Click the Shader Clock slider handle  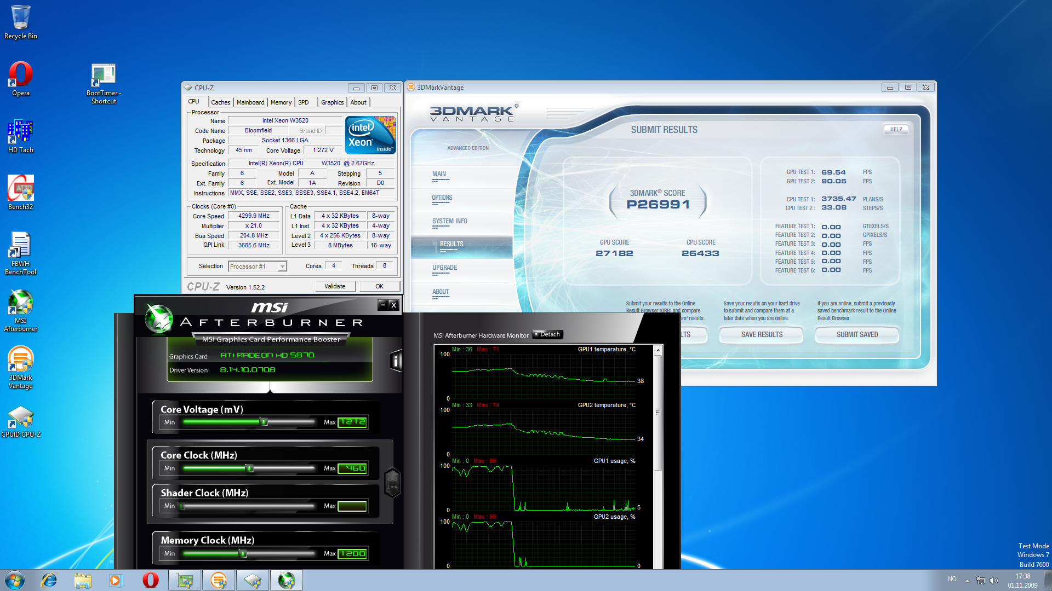pyautogui.click(x=182, y=506)
